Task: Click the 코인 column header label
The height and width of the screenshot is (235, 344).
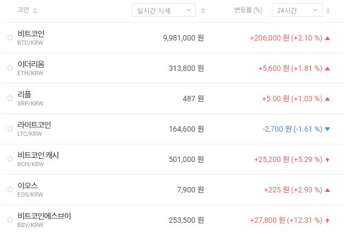Action: (x=23, y=11)
